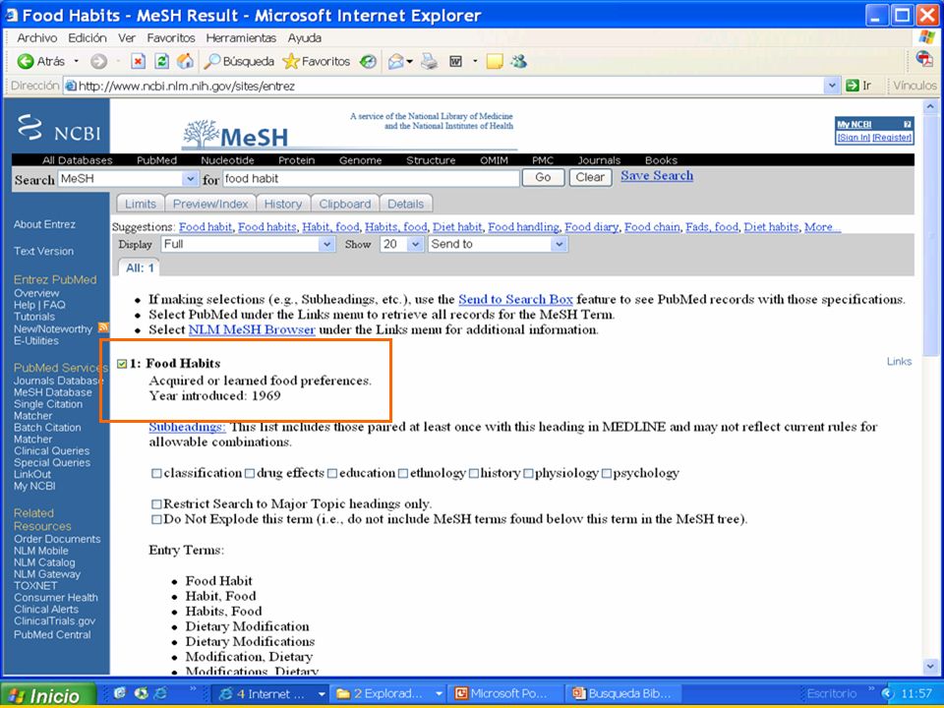The image size is (944, 708).
Task: Follow the Food handling suggestion link
Action: point(523,227)
